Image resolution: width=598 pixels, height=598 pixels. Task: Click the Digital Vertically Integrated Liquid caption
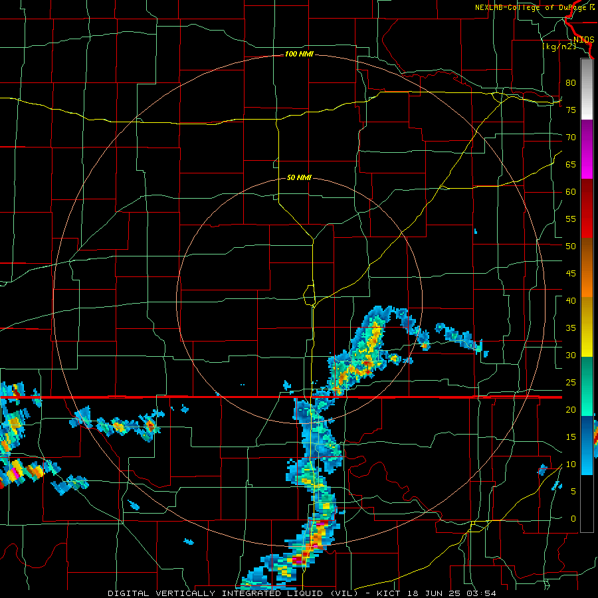(233, 593)
